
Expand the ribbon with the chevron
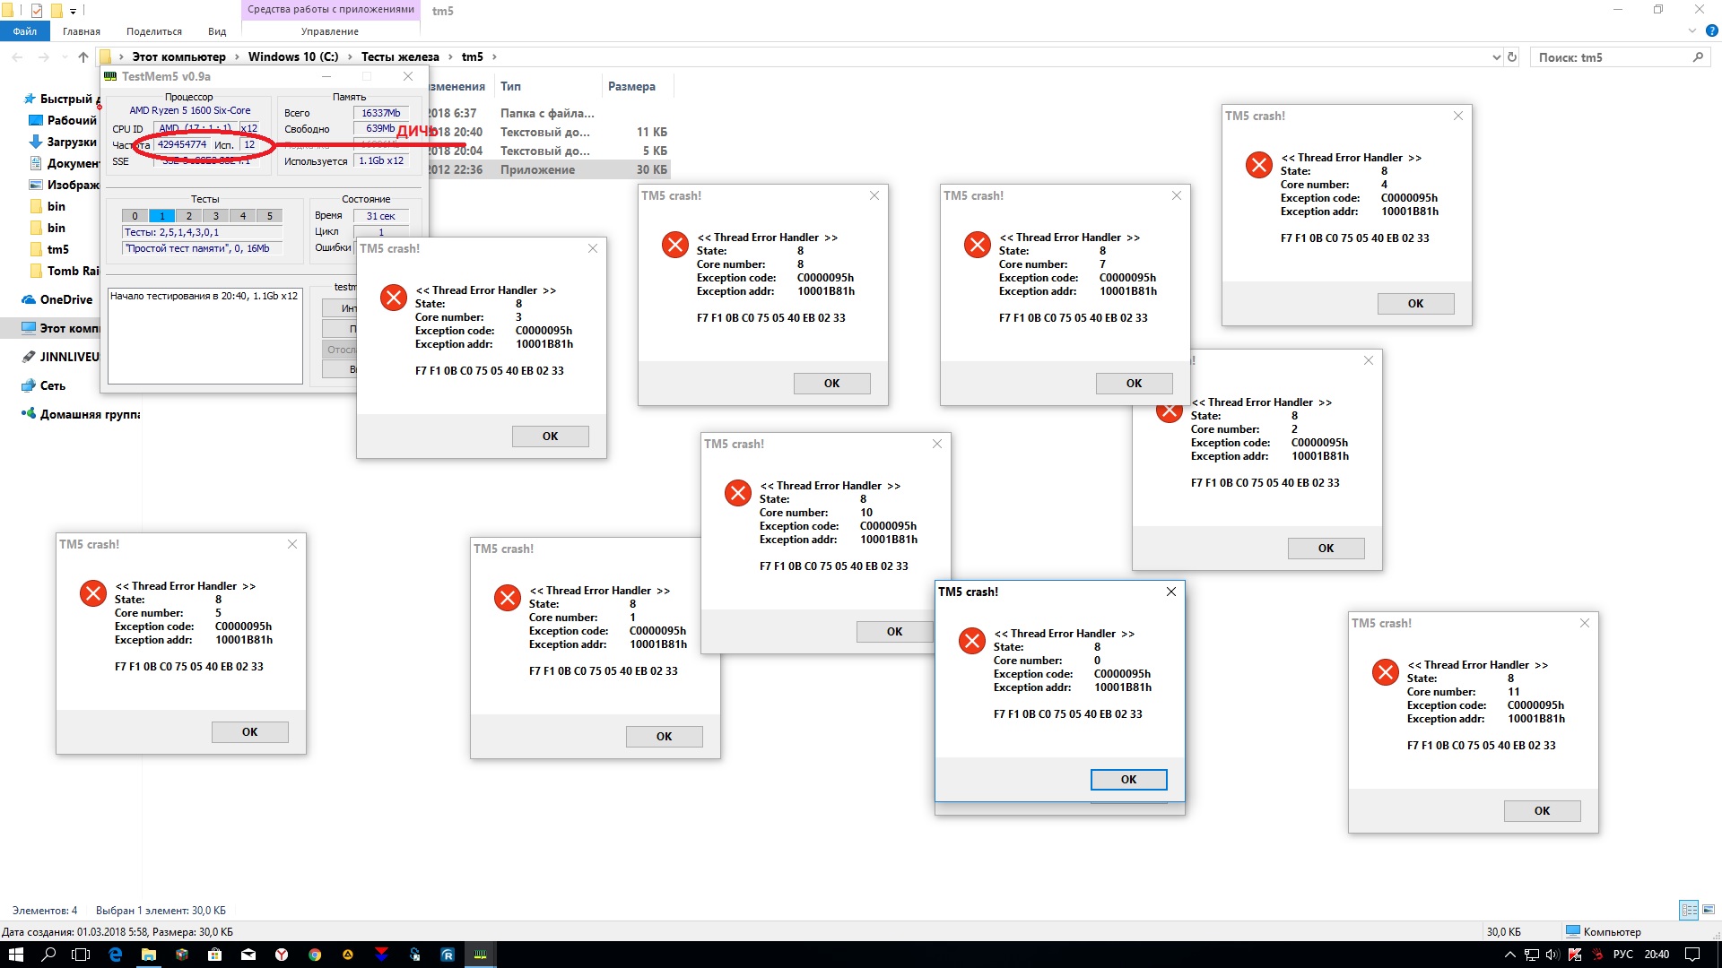click(x=1692, y=31)
